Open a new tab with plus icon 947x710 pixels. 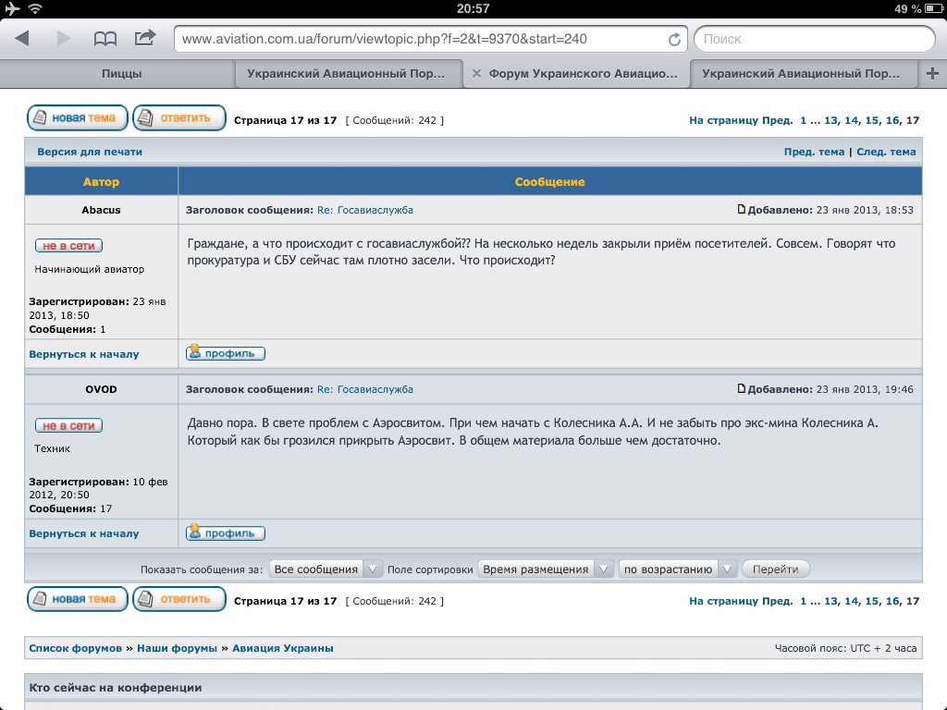click(931, 74)
